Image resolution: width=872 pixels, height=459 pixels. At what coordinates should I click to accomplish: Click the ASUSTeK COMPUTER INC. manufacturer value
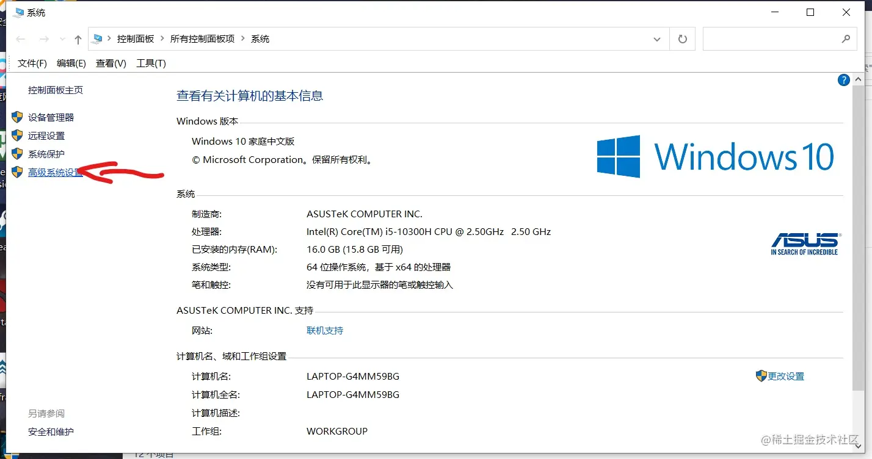tap(365, 214)
